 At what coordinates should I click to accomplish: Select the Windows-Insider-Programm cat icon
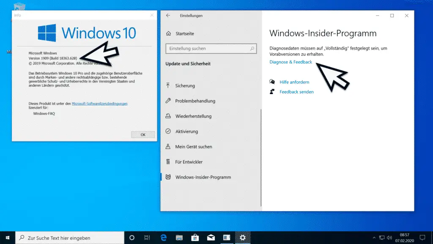[x=168, y=177]
